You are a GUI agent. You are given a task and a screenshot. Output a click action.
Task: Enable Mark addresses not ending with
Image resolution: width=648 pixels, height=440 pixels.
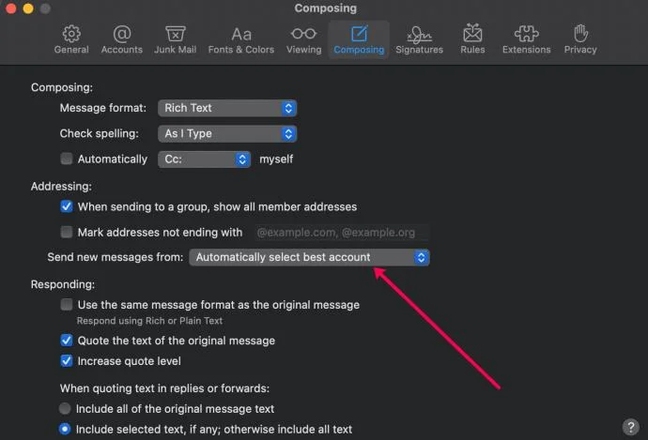[x=66, y=232]
